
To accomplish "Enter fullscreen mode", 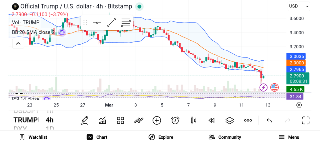I will tap(306, 120).
